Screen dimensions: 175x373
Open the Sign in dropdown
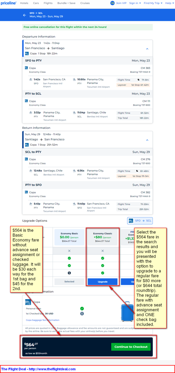click(x=135, y=3)
